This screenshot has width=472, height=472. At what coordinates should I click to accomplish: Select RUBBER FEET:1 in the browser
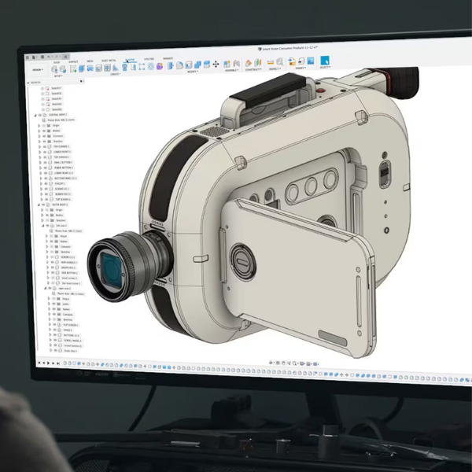(x=63, y=194)
